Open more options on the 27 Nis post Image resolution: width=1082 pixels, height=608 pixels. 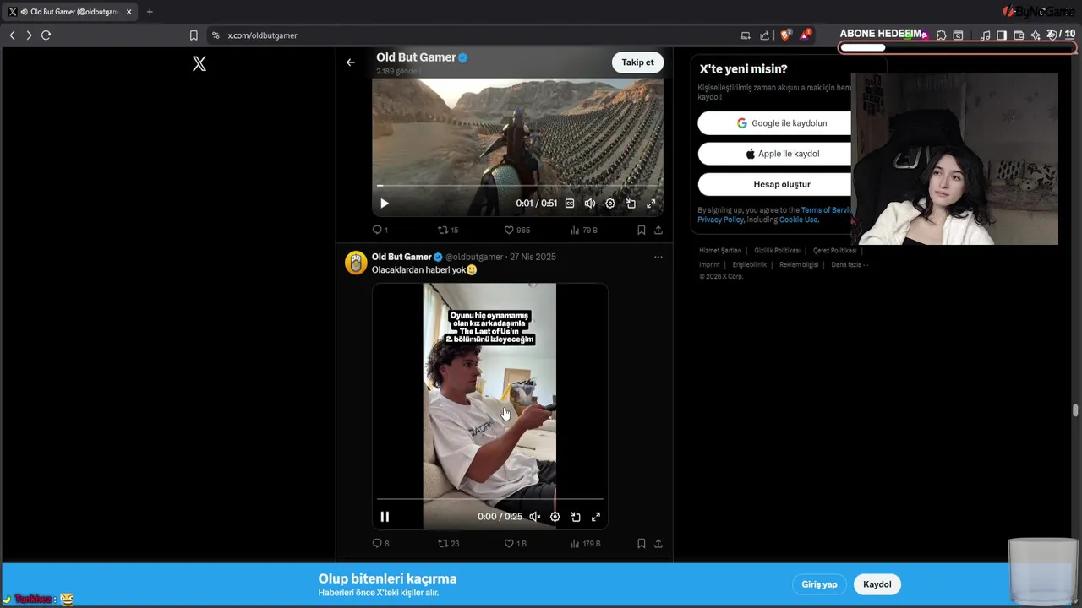click(658, 257)
